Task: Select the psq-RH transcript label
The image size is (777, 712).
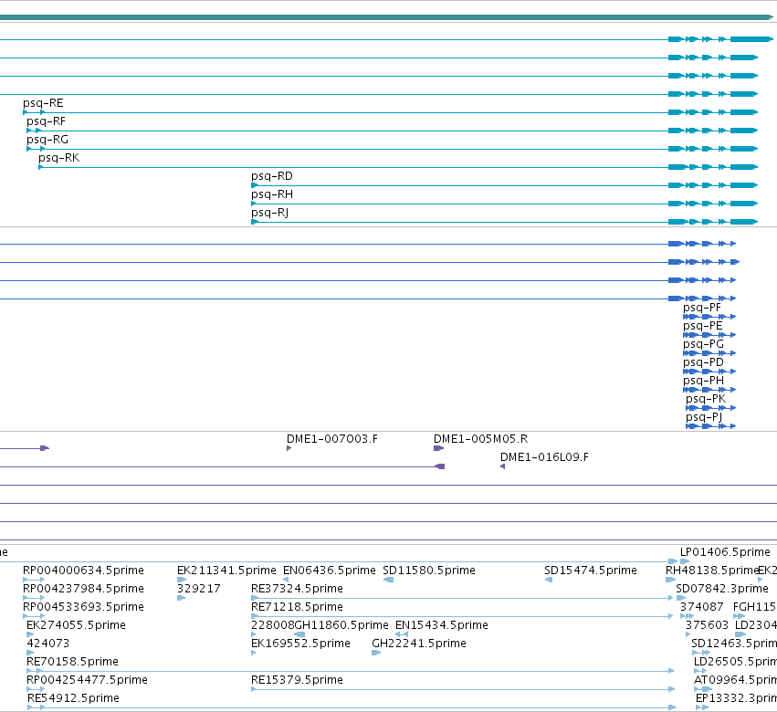Action: (272, 194)
